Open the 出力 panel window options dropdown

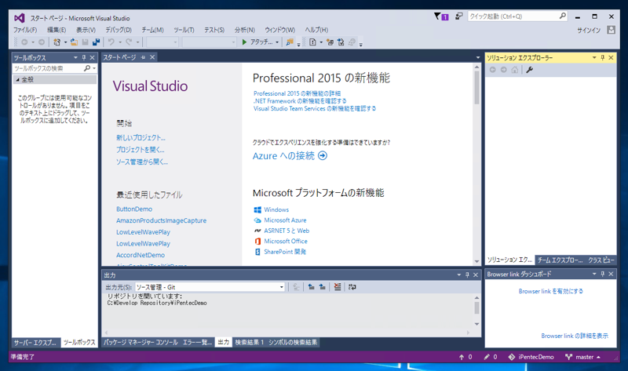coord(459,275)
